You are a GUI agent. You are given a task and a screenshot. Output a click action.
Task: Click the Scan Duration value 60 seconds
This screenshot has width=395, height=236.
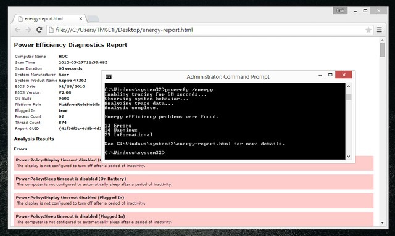(70, 68)
